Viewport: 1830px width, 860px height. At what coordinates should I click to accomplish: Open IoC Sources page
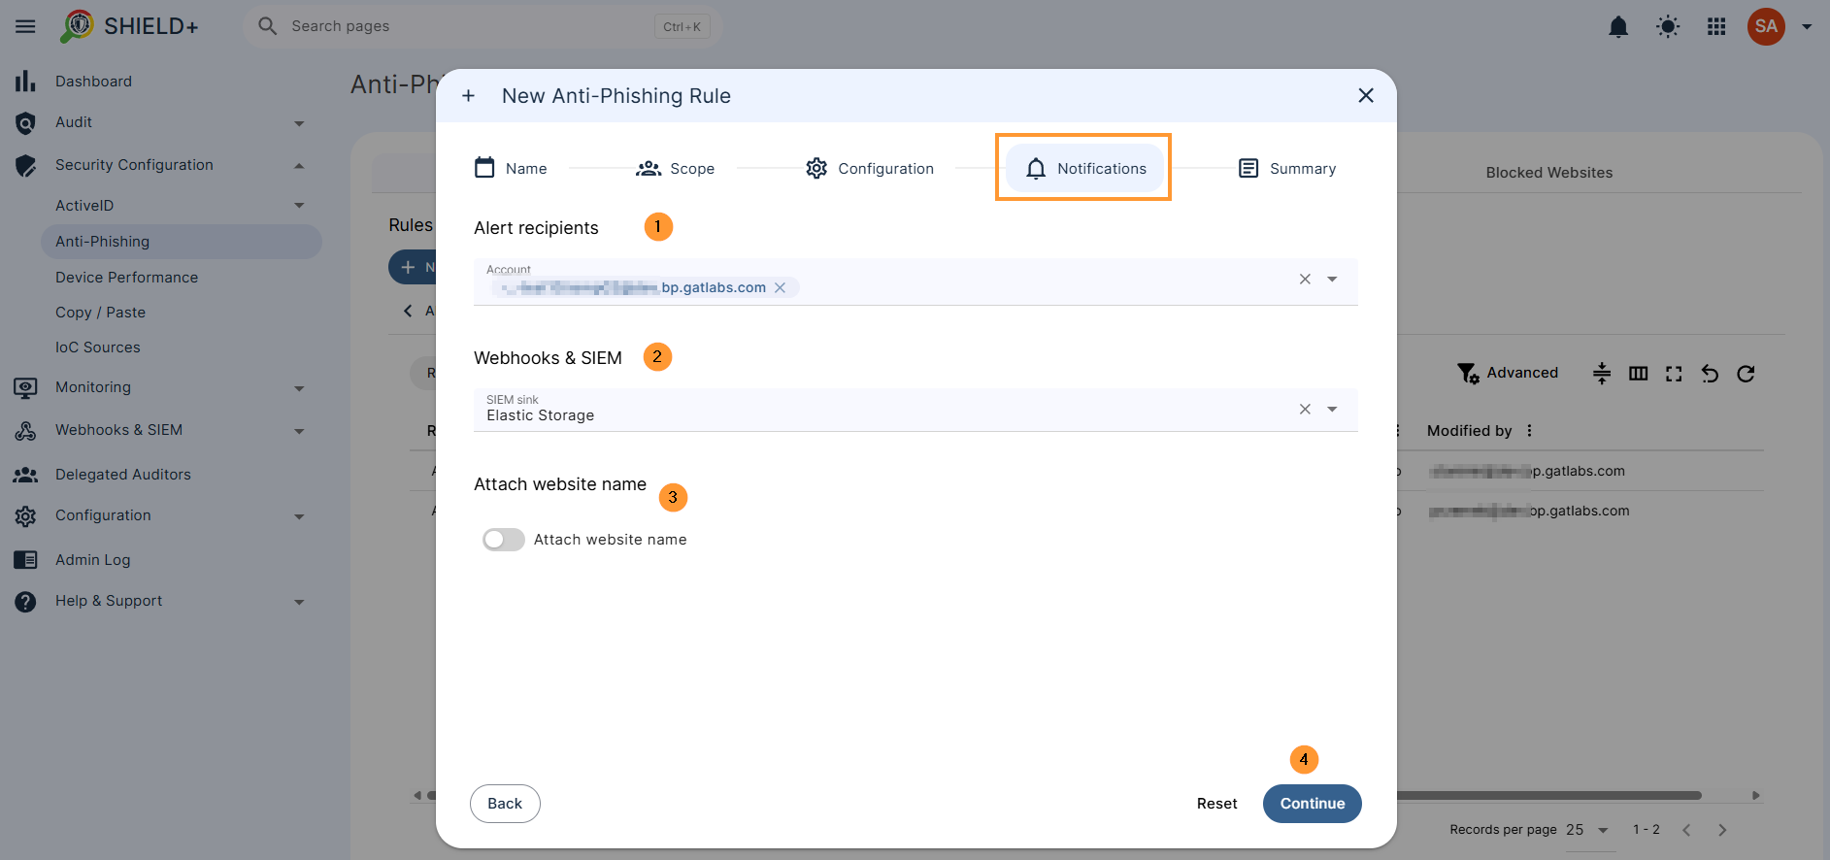(97, 347)
